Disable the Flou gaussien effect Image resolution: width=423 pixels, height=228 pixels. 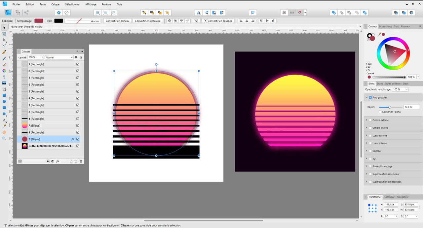click(x=370, y=98)
